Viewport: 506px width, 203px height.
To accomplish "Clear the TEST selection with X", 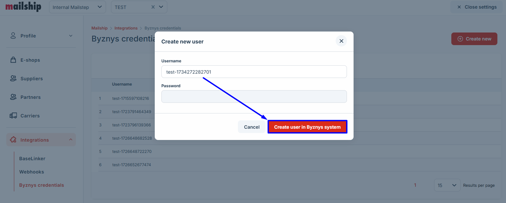I will (x=153, y=7).
